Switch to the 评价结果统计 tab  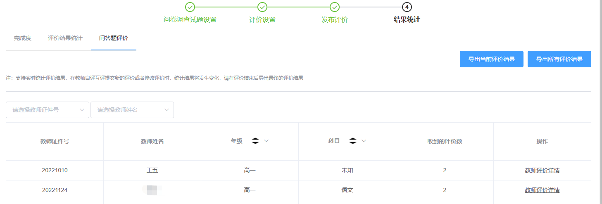click(x=65, y=38)
